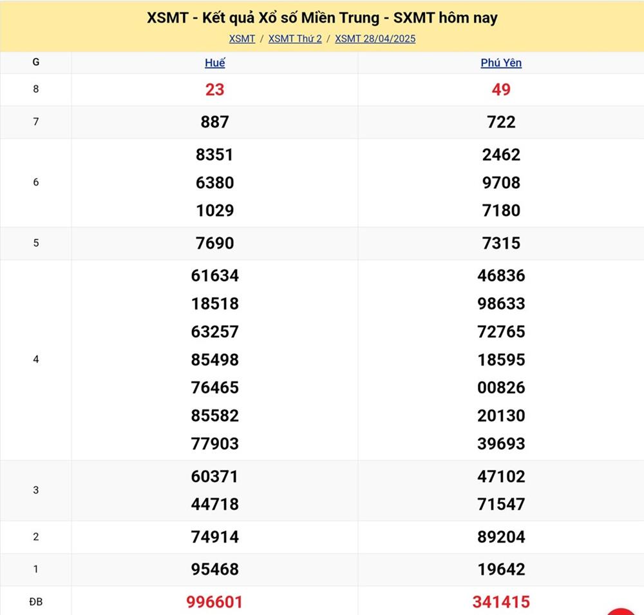Open the XSMT breadcrumb link
644x615 pixels.
tap(242, 39)
